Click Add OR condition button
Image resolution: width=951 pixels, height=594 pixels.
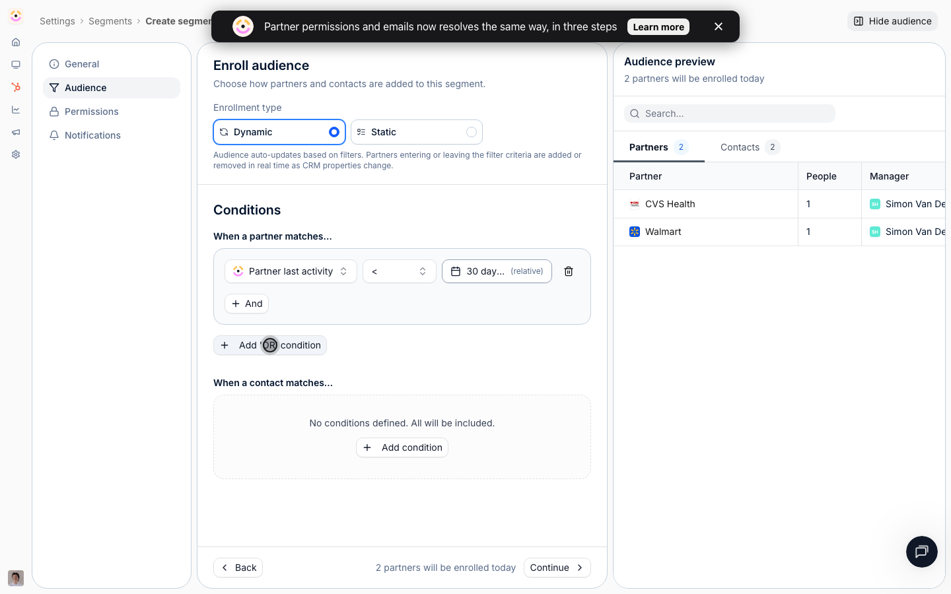coord(270,345)
